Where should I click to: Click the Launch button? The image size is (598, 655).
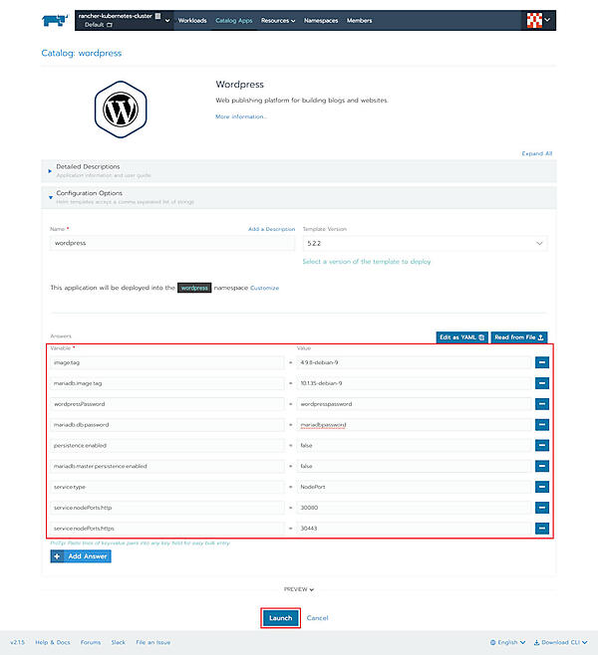tap(281, 618)
